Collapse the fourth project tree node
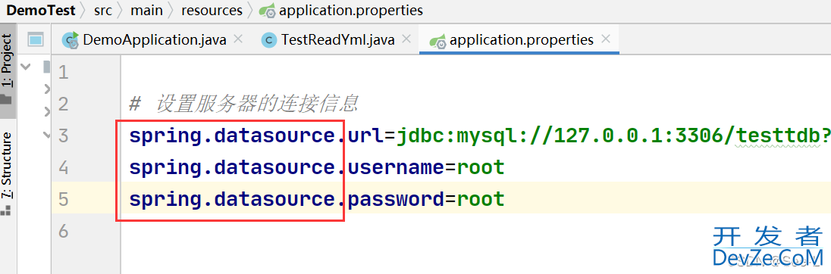 click(x=47, y=135)
